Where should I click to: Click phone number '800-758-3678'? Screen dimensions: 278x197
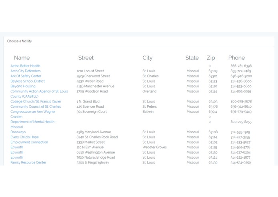point(241,102)
